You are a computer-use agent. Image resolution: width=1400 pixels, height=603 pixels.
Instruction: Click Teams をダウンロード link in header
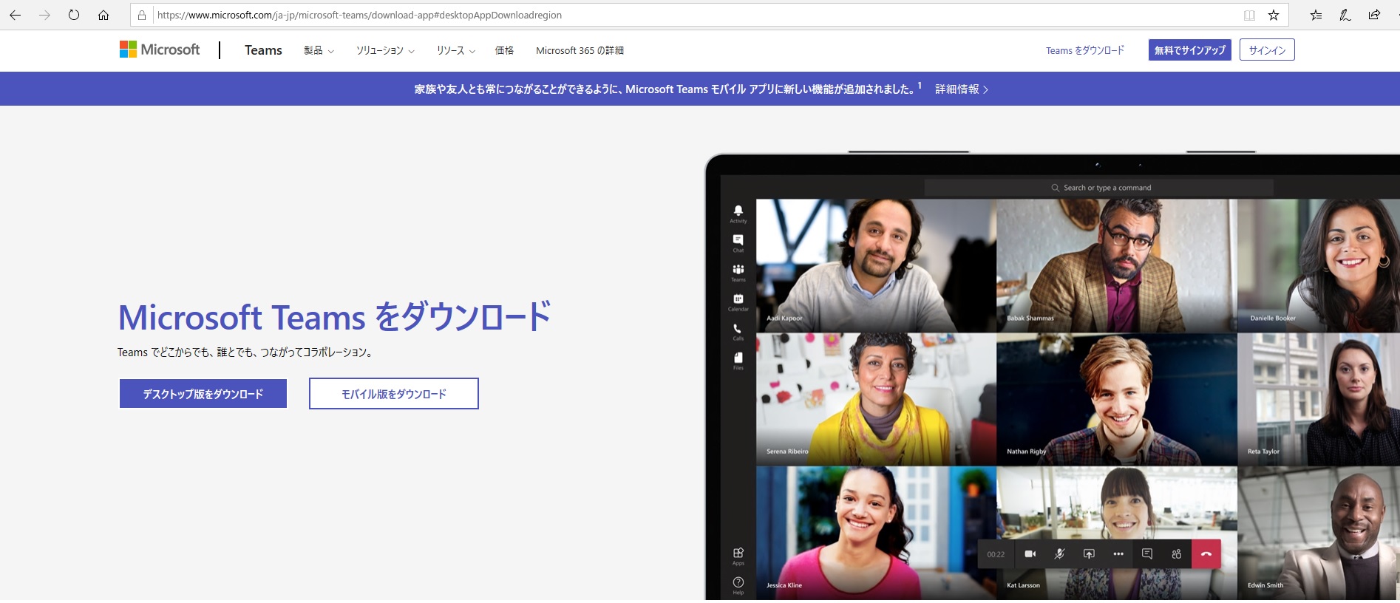[x=1085, y=50]
